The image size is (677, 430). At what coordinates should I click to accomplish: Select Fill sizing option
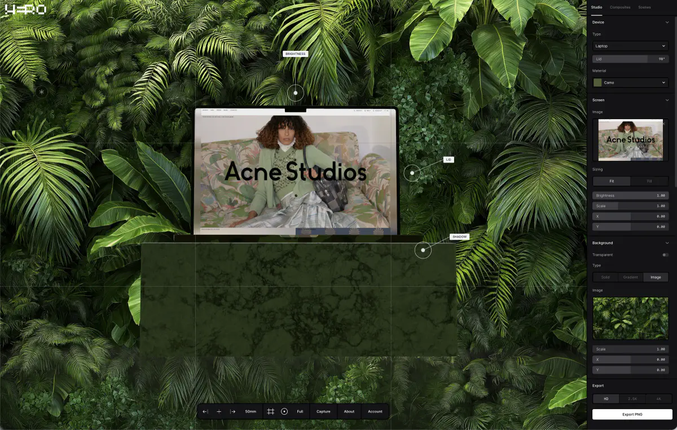tap(649, 181)
